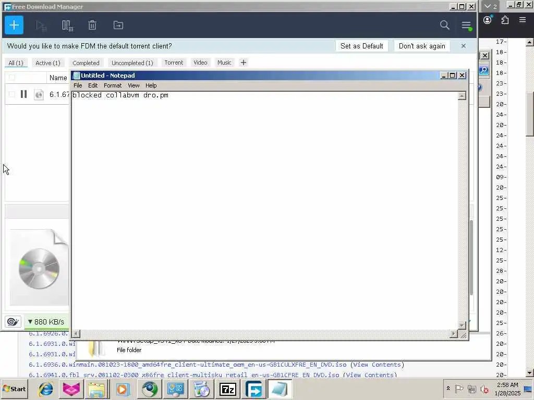Click the blue search icon behind FDM
This screenshot has width=534, height=400.
(x=483, y=70)
